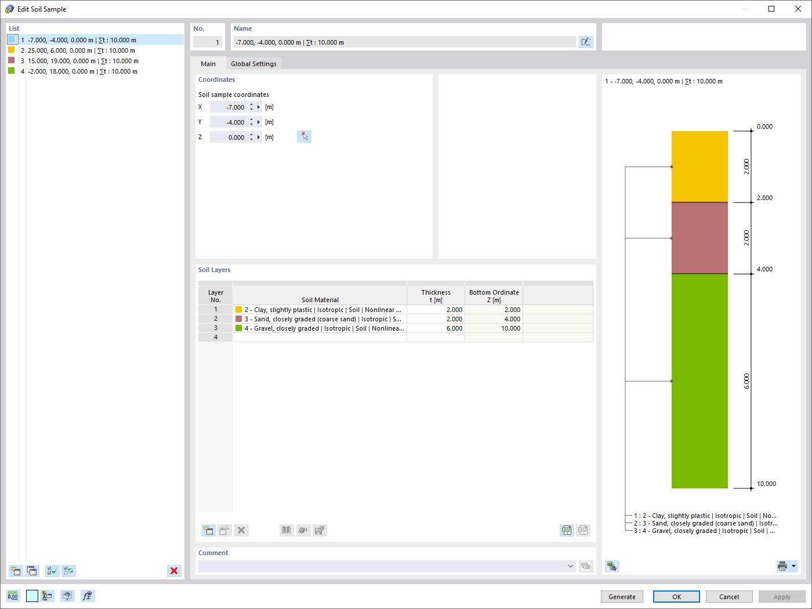Open the Comment dropdown list
The height and width of the screenshot is (609, 812).
pos(570,566)
